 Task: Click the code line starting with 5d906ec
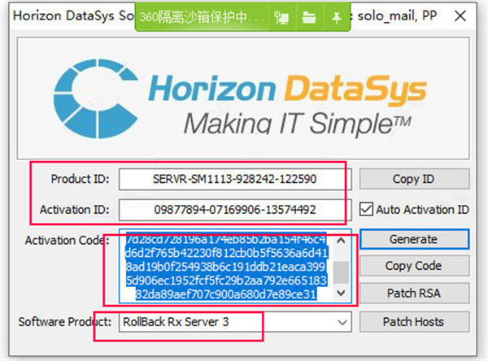click(227, 281)
